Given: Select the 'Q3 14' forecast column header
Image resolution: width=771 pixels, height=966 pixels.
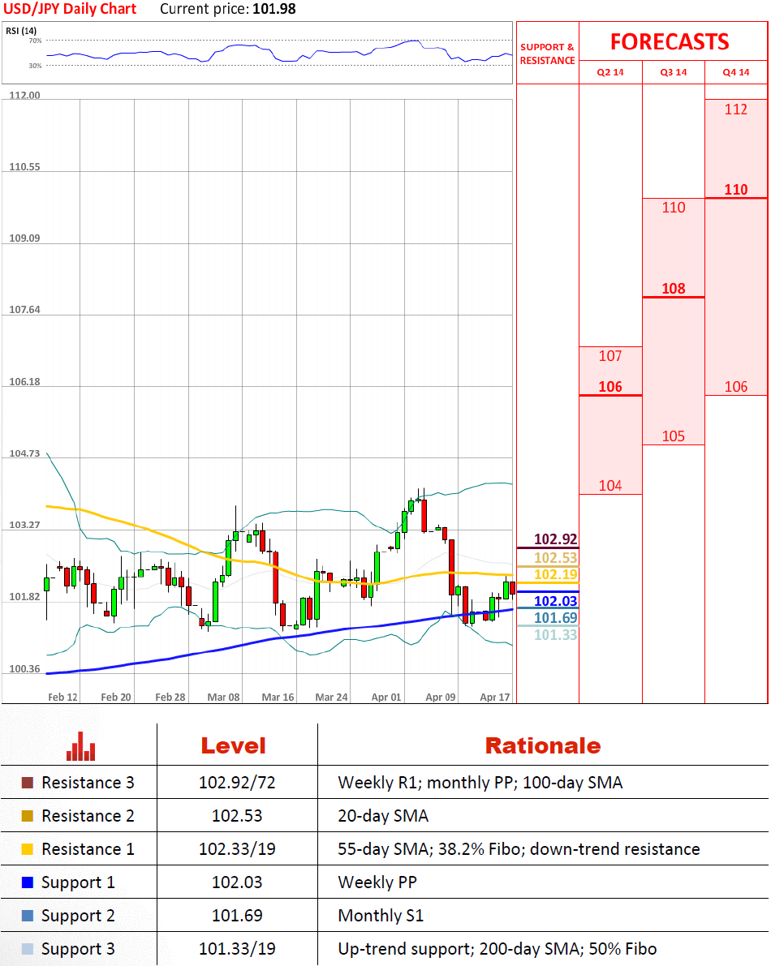Looking at the screenshot, I should 674,72.
